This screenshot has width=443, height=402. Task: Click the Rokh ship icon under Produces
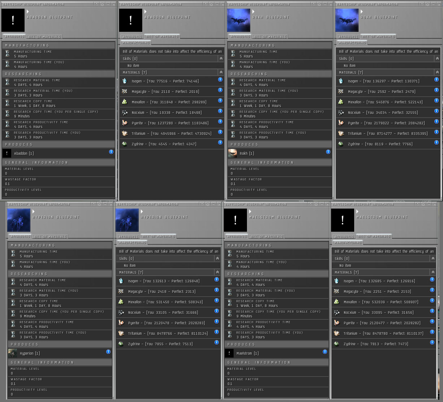tap(233, 153)
